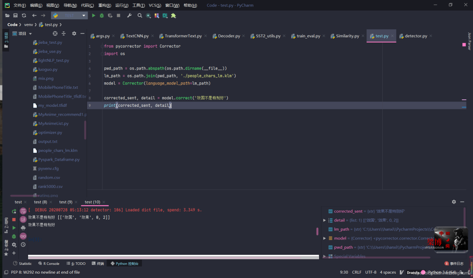Click the project tree vertical scrollbar
The image size is (473, 278).
click(x=85, y=130)
